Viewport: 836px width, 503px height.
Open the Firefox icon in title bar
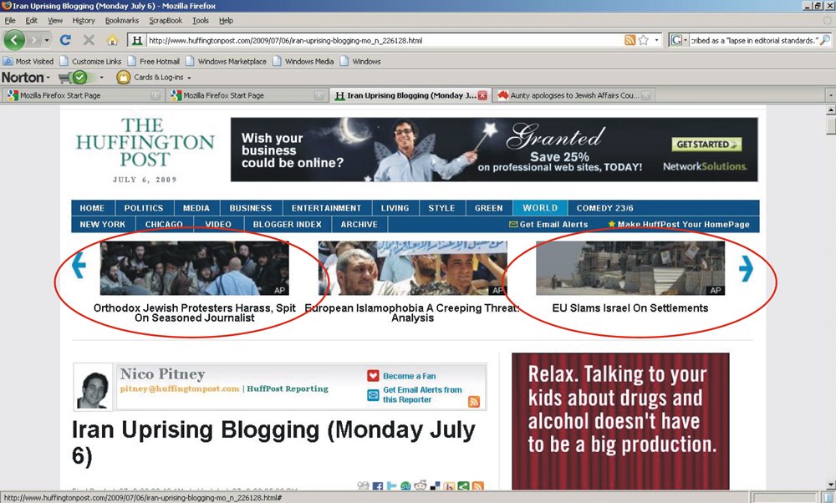7,6
